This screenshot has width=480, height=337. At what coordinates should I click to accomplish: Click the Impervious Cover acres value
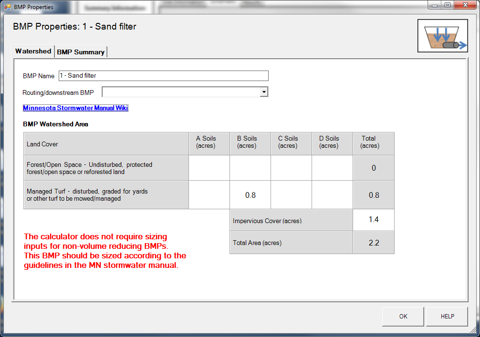pos(373,221)
